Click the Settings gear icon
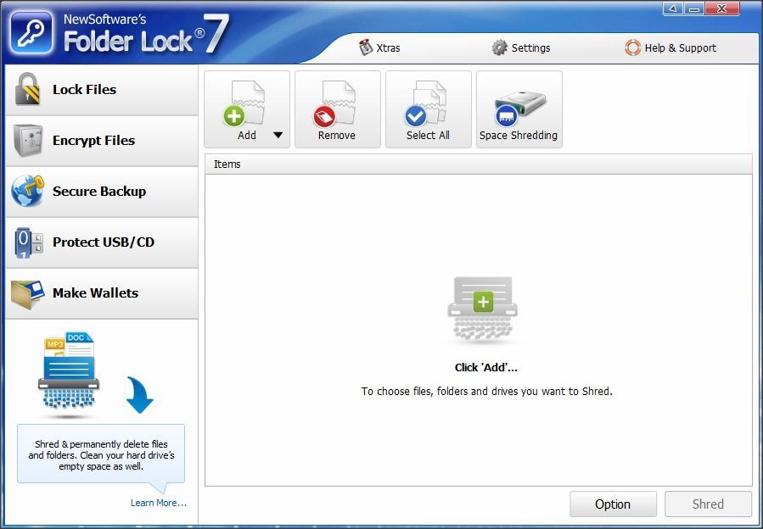Image resolution: width=763 pixels, height=529 pixels. coord(499,48)
